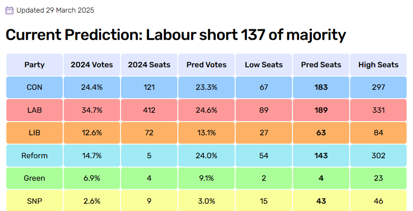Click the 'Updated 29 March 2025' text
The width and height of the screenshot is (413, 211).
pos(55,11)
